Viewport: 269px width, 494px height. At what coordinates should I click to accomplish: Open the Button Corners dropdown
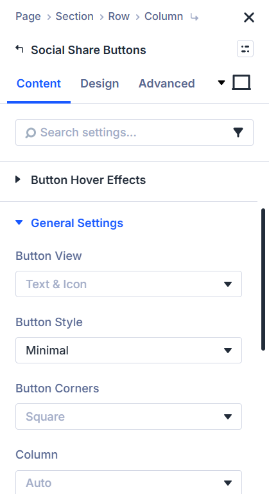click(x=128, y=416)
